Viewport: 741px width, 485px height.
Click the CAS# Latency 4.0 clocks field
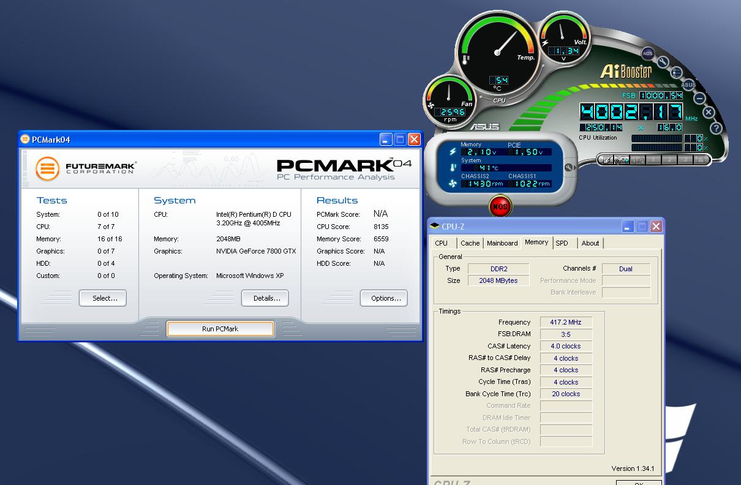pyautogui.click(x=566, y=346)
